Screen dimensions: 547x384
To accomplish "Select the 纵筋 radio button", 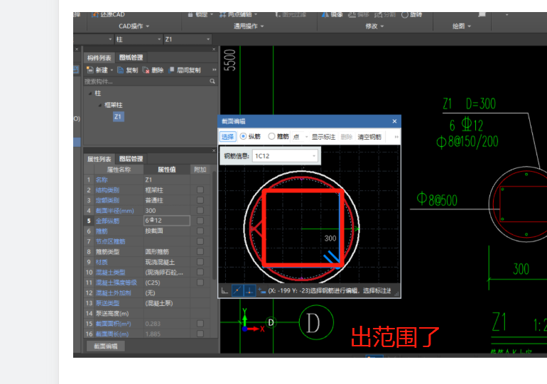I will point(243,136).
